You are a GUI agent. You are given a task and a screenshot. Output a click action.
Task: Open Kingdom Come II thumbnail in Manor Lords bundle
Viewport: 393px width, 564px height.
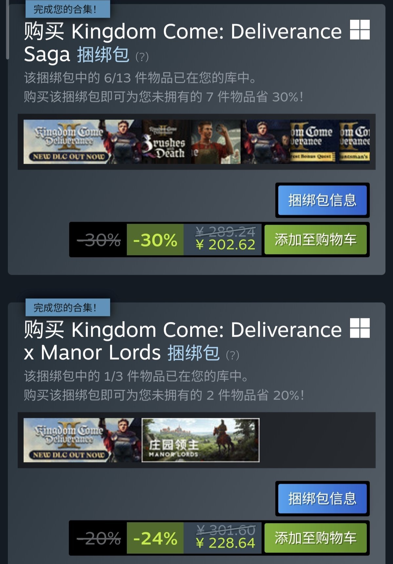pos(82,440)
